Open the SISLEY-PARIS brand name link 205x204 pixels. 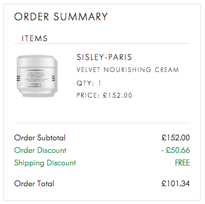pos(104,57)
